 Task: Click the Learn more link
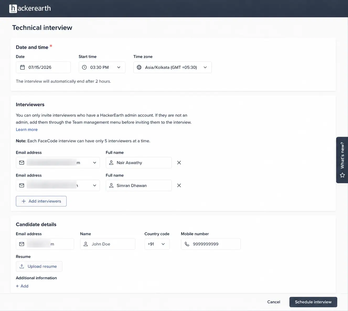(x=27, y=130)
